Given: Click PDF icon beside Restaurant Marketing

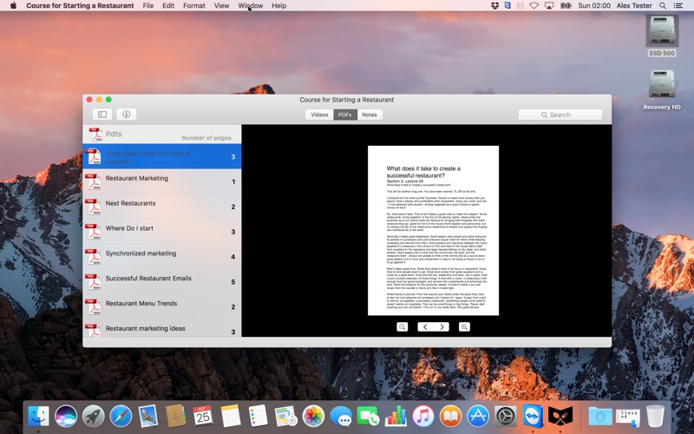Looking at the screenshot, I should click(93, 181).
